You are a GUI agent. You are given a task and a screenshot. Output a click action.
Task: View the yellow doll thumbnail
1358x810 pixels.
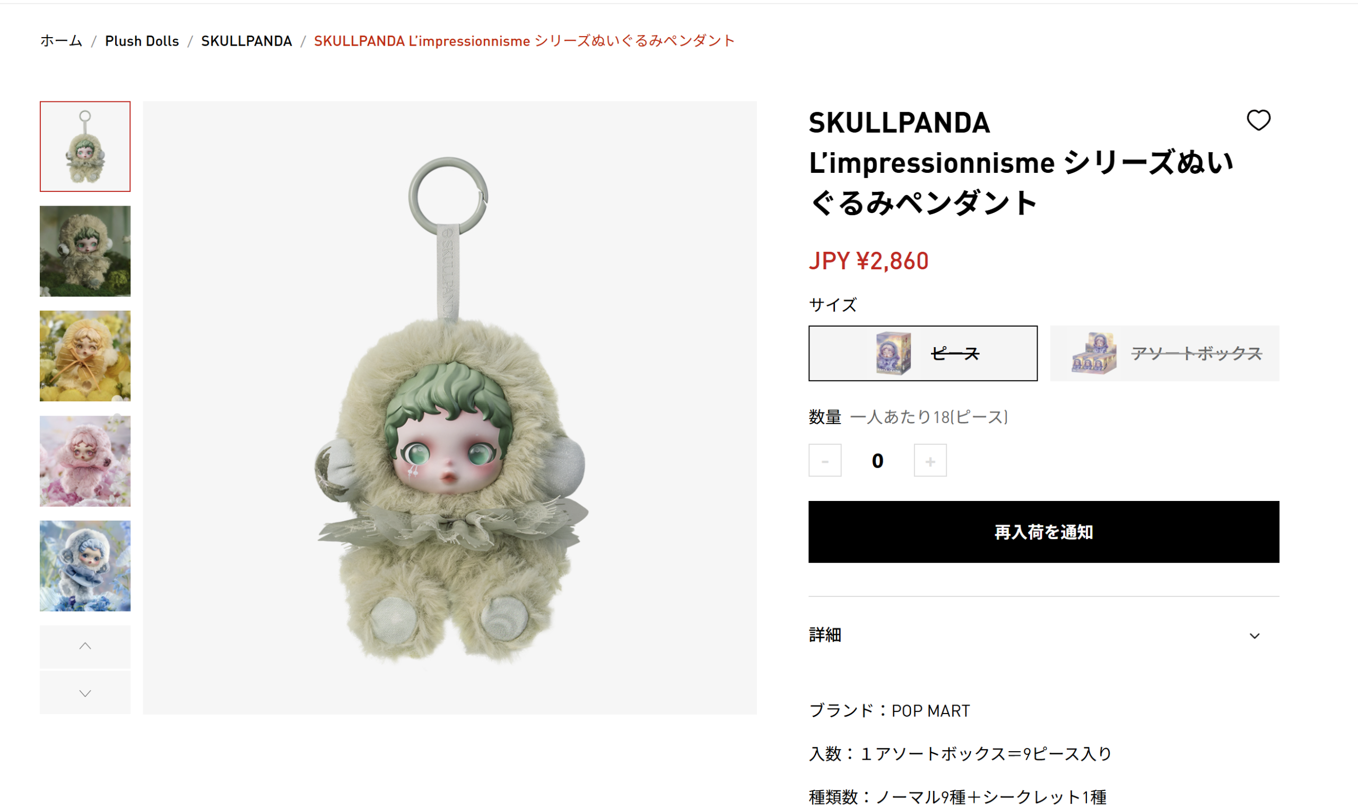(x=85, y=356)
